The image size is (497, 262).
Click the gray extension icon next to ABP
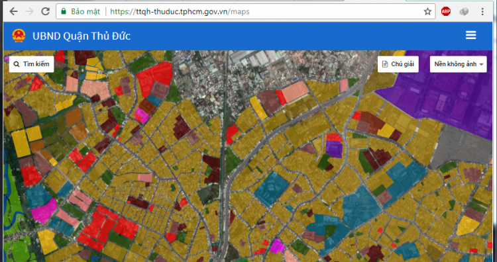click(x=464, y=12)
